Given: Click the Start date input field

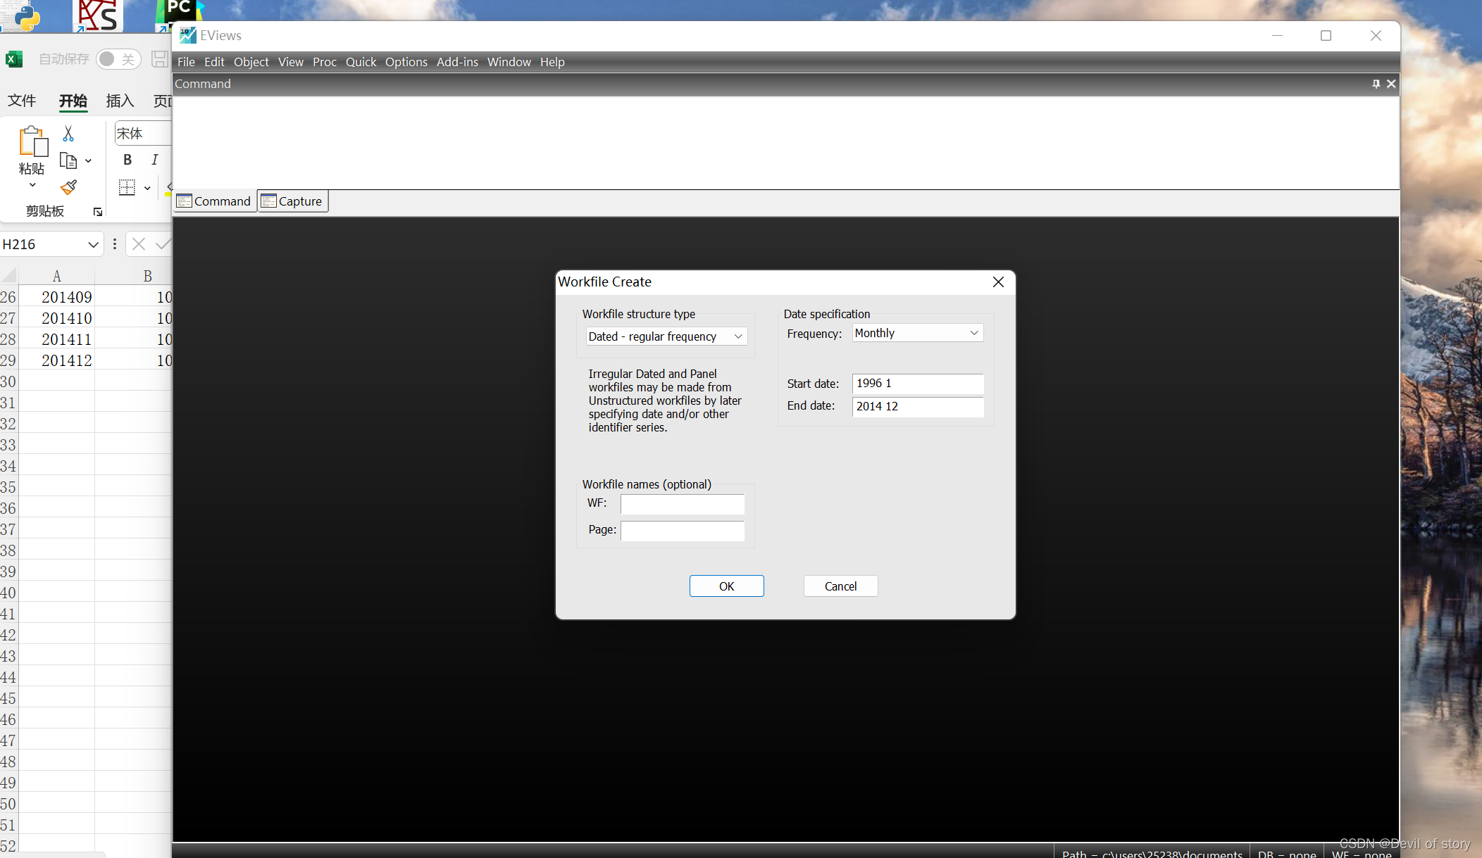Looking at the screenshot, I should tap(917, 384).
